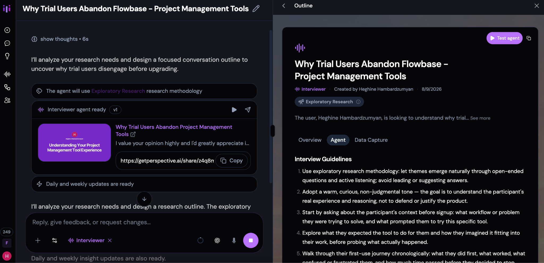Click the chat panel scrollbar
544x263 pixels.
point(271,106)
